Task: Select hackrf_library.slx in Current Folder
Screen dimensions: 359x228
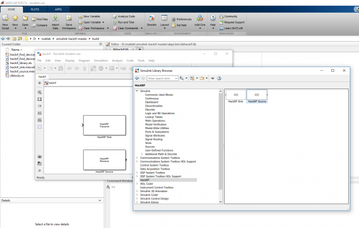Action: (21, 63)
